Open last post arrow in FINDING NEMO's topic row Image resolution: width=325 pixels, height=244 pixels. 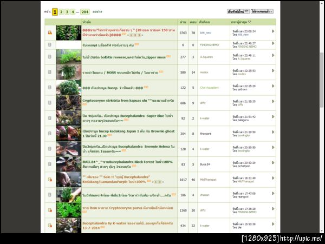tap(273, 43)
